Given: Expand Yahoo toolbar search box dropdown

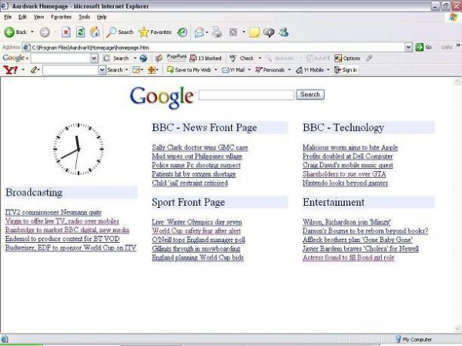Looking at the screenshot, I should 102,70.
